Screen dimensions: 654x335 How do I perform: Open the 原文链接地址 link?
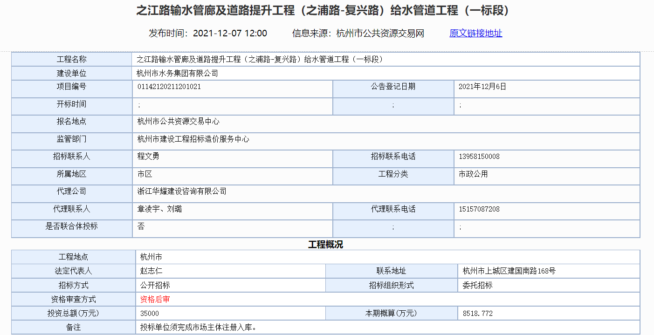coord(475,33)
